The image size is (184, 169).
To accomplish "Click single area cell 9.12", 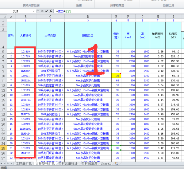I will pos(158,71).
